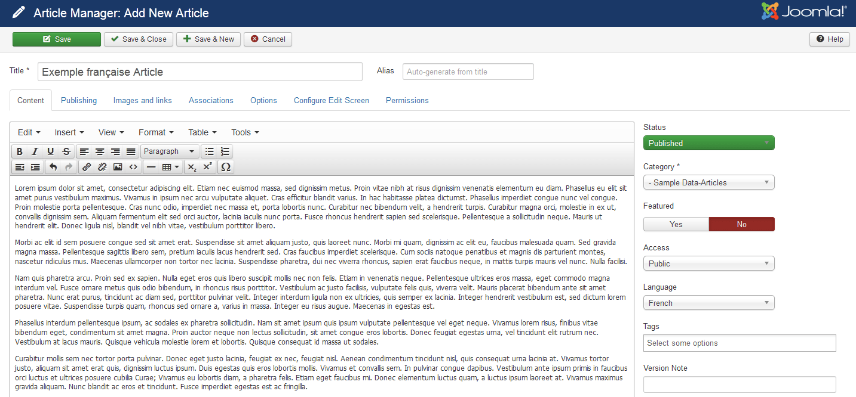The height and width of the screenshot is (397, 856).
Task: Open the Status dropdown showing Published
Action: click(x=708, y=143)
